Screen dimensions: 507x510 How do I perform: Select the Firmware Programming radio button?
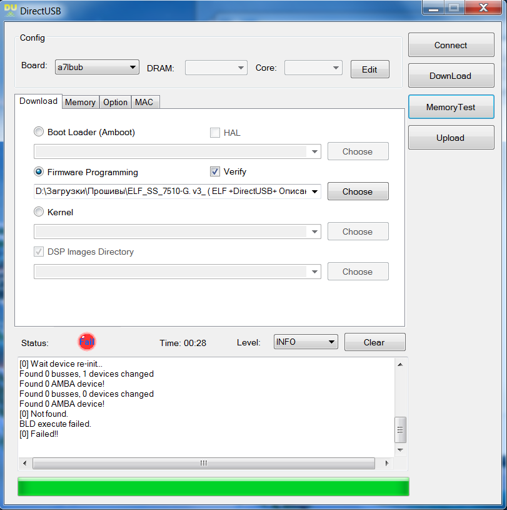tap(39, 172)
